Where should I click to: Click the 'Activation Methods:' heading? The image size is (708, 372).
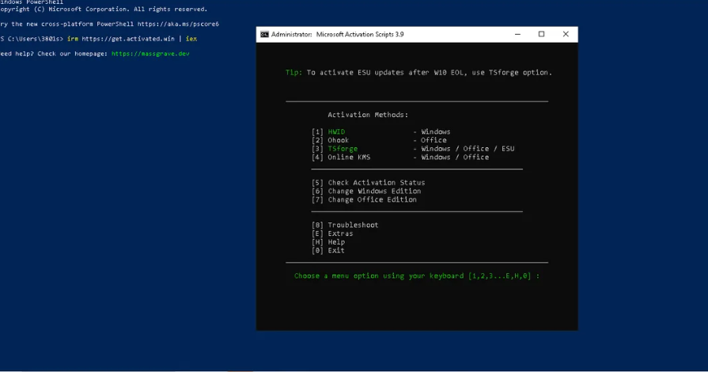(x=368, y=115)
